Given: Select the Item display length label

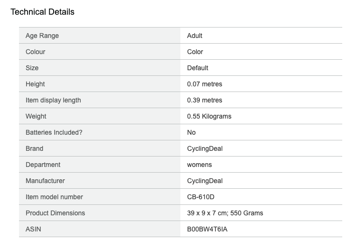Looking at the screenshot, I should pos(53,100).
